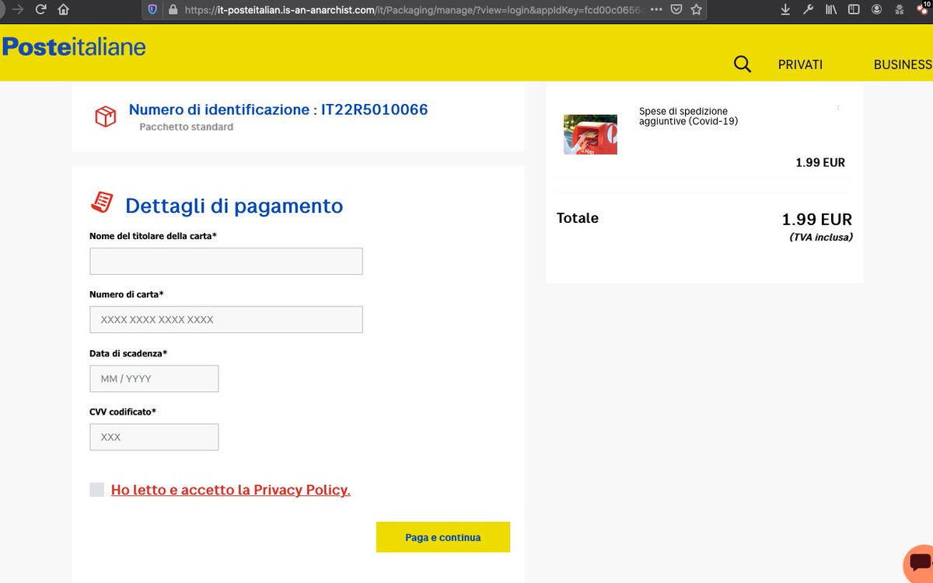Click the item price 1.99 EUR

coord(820,163)
